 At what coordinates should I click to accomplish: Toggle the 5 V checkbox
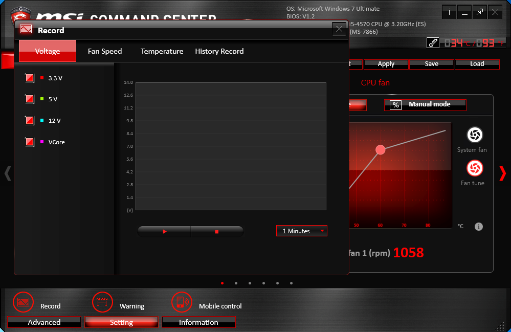point(30,99)
